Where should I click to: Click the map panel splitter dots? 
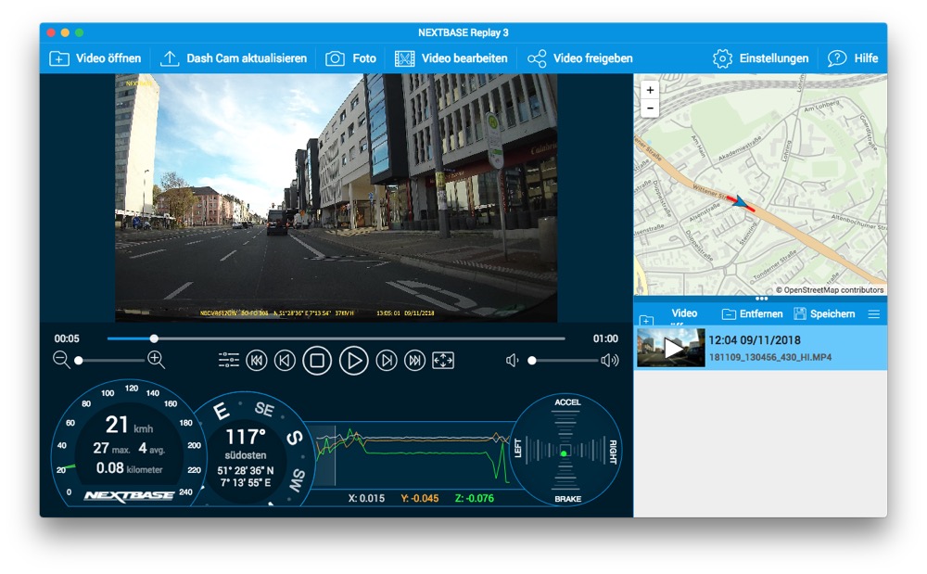click(761, 298)
